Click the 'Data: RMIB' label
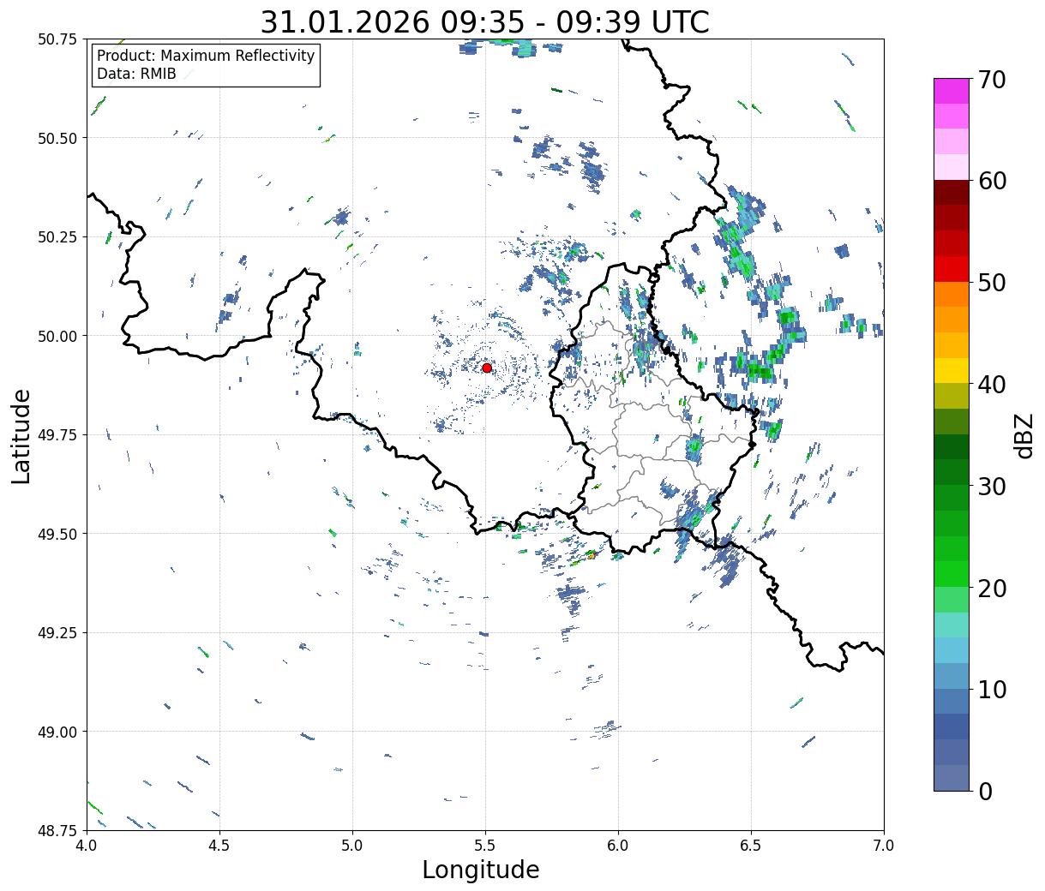 [x=136, y=75]
